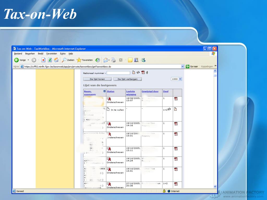
Task: Expand the address bar dropdown
Action: tap(183, 66)
